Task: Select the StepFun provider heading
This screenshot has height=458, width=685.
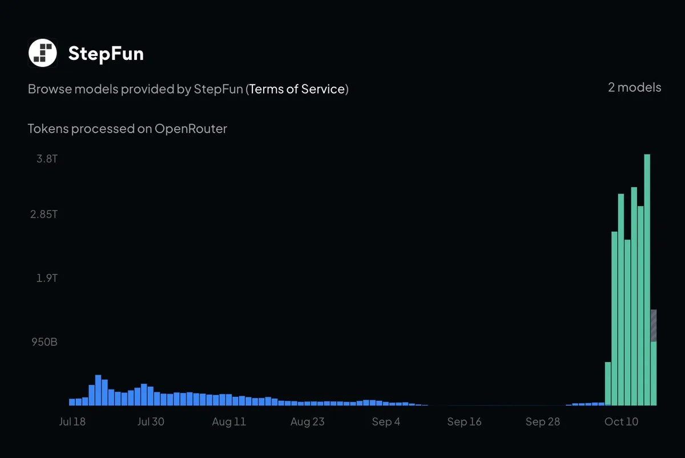Action: pos(106,54)
